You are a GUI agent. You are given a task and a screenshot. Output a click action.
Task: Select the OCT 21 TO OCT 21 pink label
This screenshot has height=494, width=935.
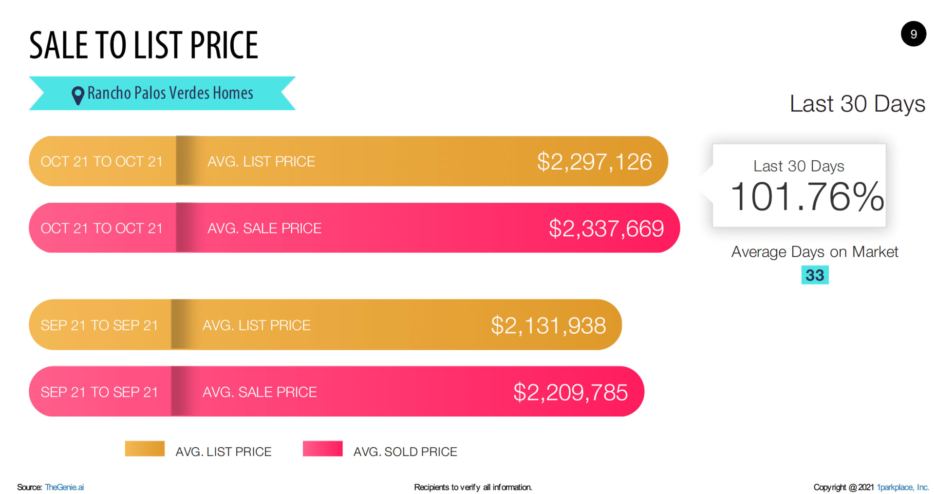[102, 228]
